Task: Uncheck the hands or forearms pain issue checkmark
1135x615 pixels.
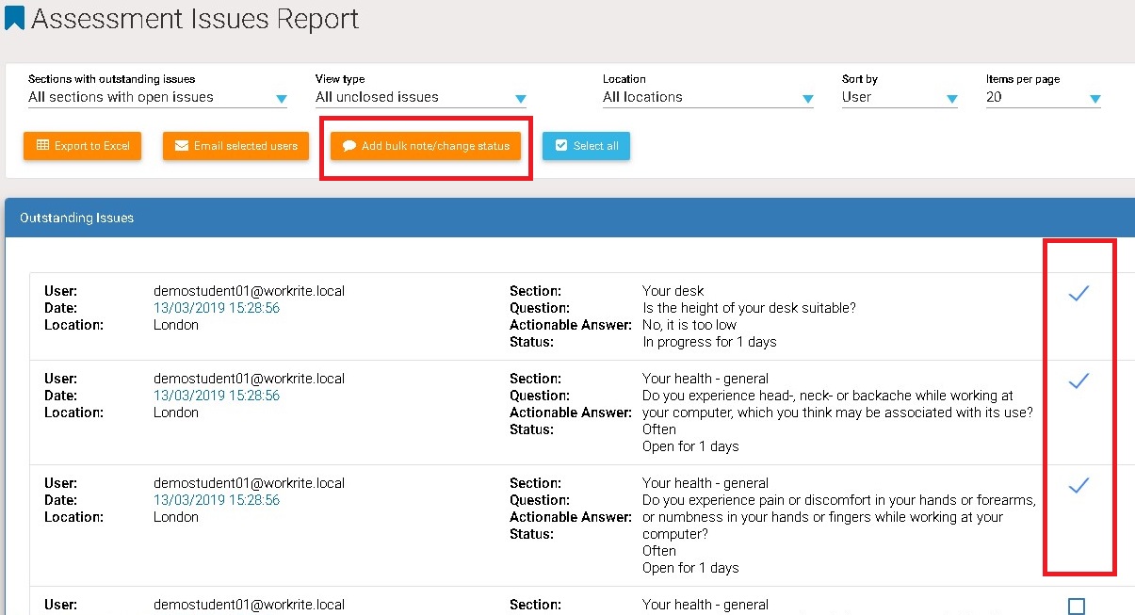Action: [1078, 486]
